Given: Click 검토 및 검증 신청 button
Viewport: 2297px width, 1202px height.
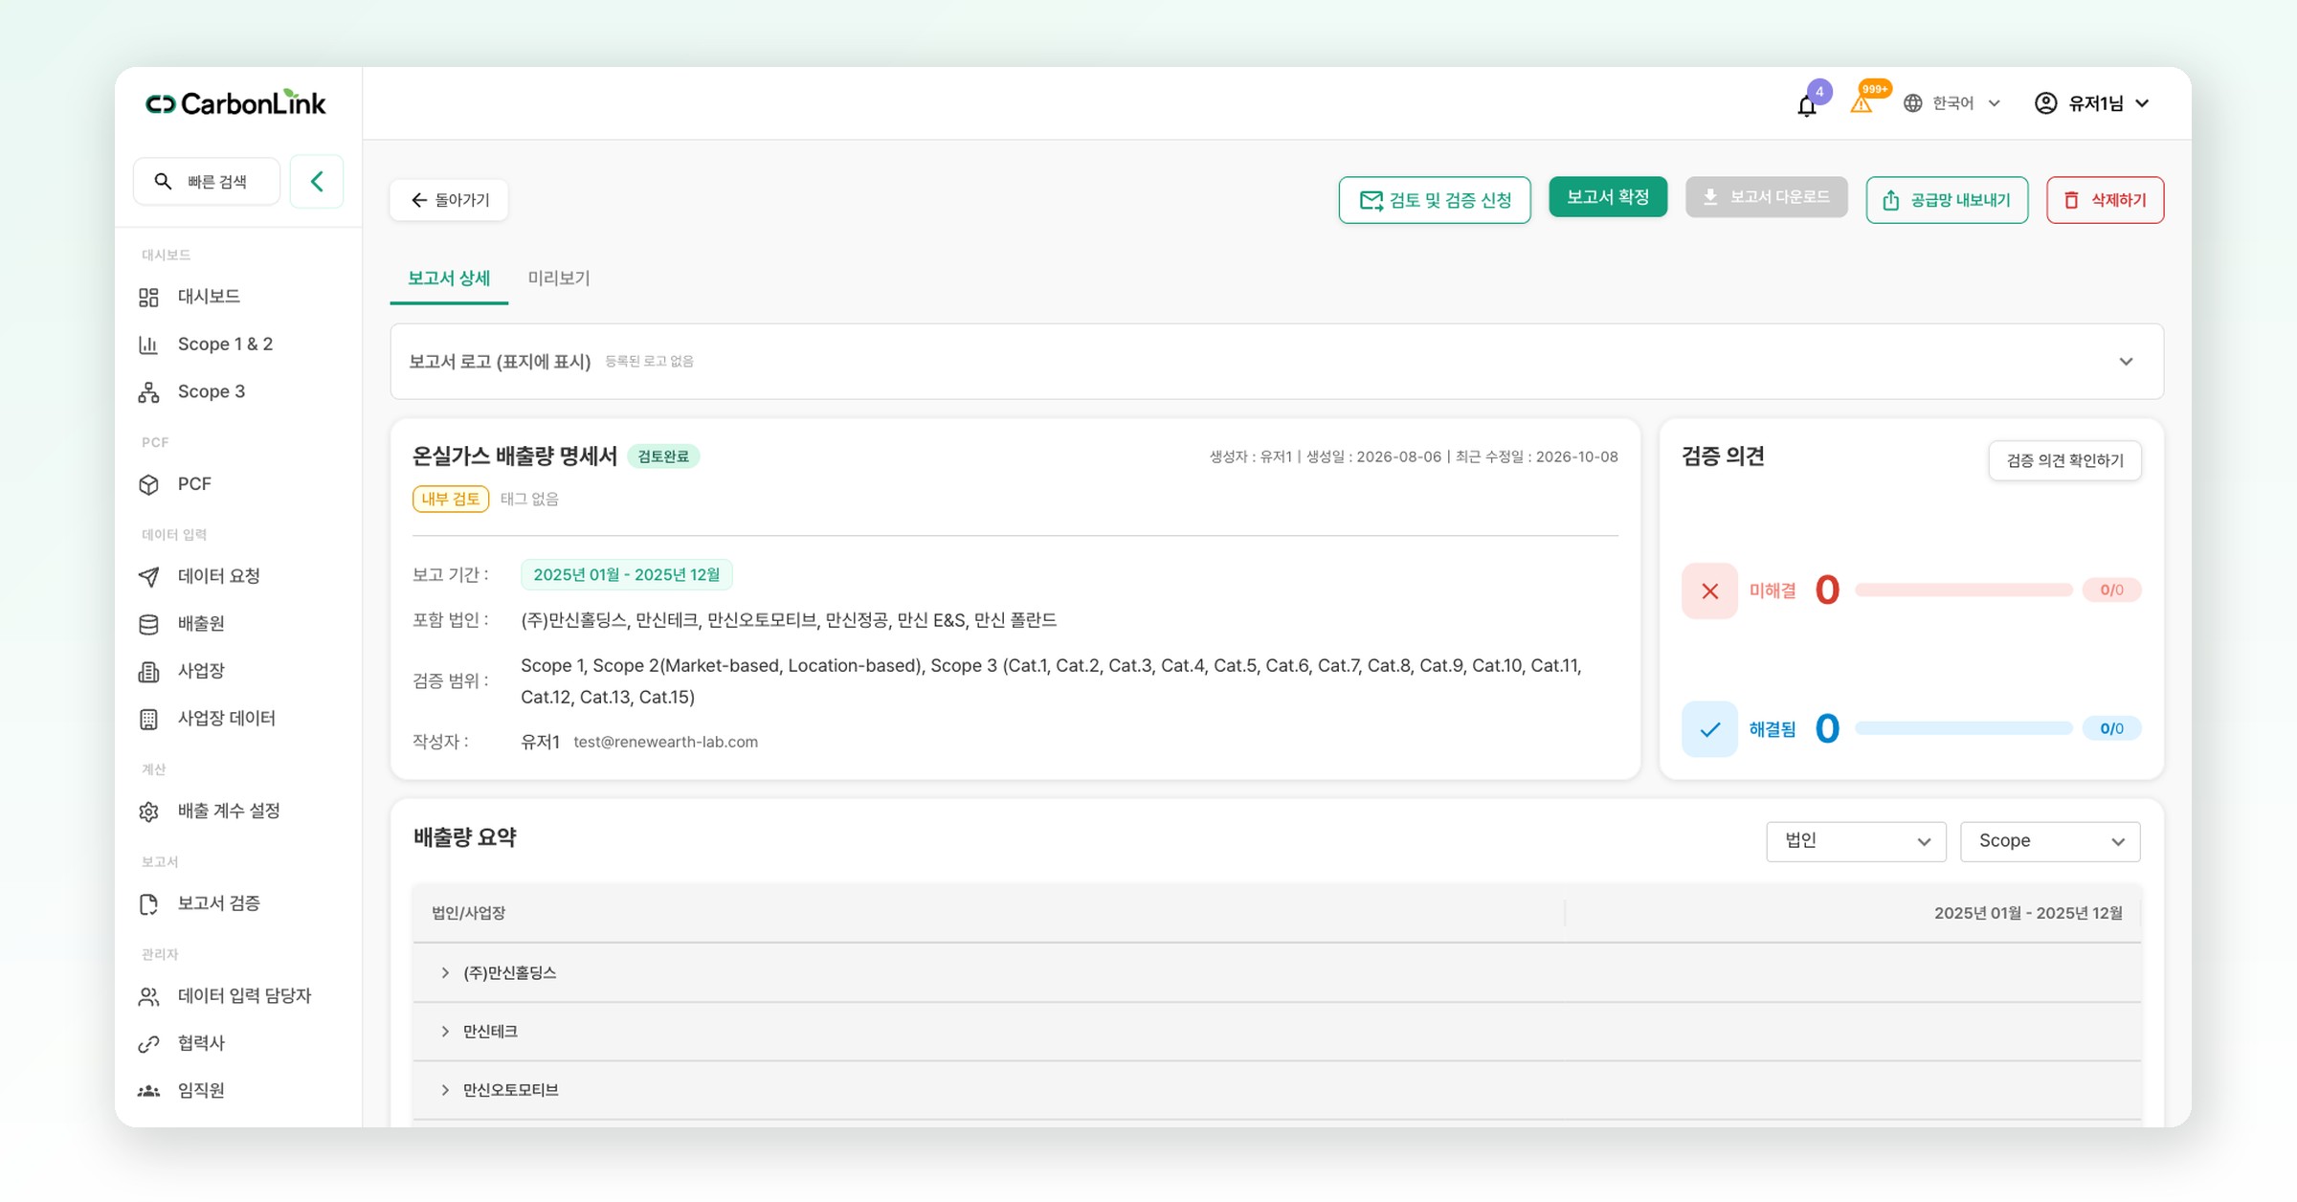Looking at the screenshot, I should click(x=1435, y=200).
